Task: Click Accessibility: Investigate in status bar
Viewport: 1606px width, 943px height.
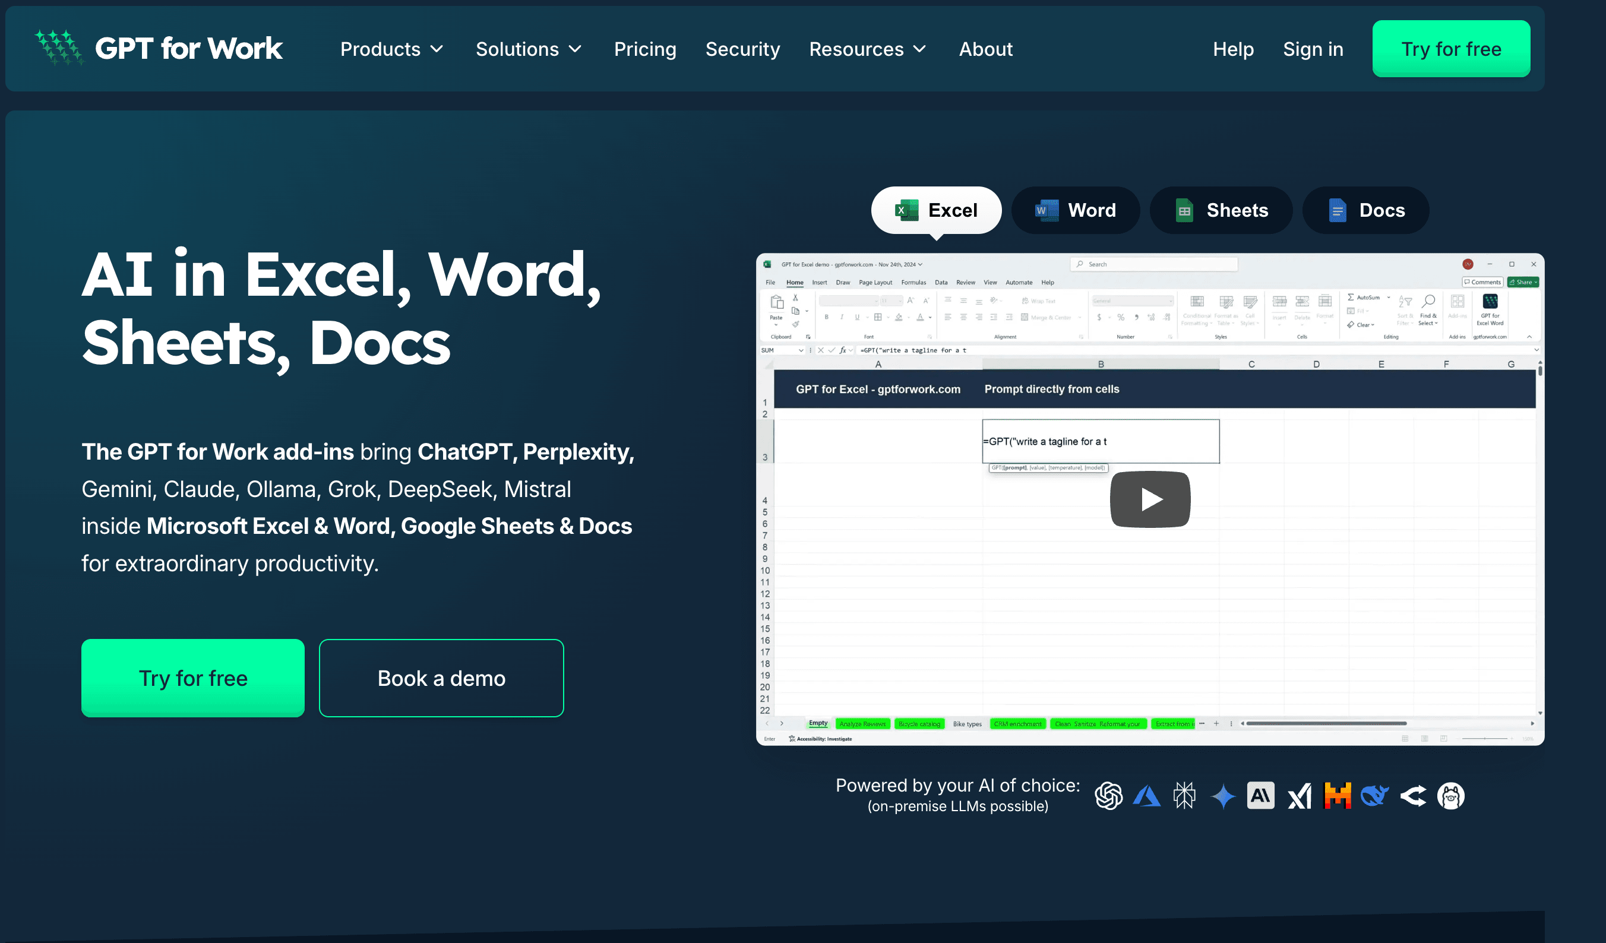Action: (x=820, y=739)
